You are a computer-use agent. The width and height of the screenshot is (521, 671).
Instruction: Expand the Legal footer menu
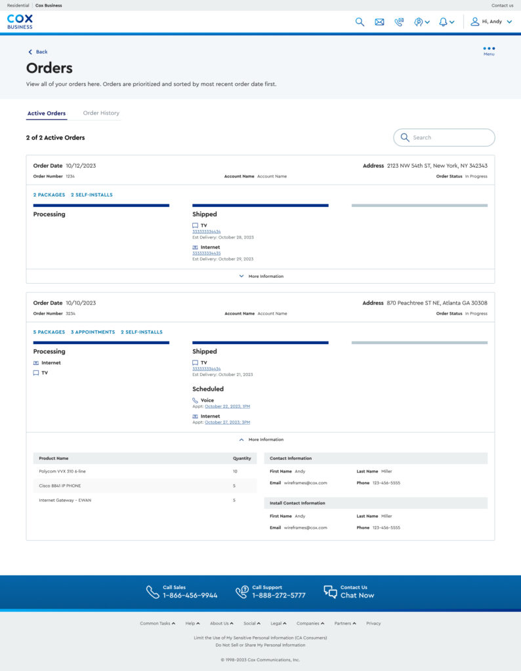click(278, 623)
